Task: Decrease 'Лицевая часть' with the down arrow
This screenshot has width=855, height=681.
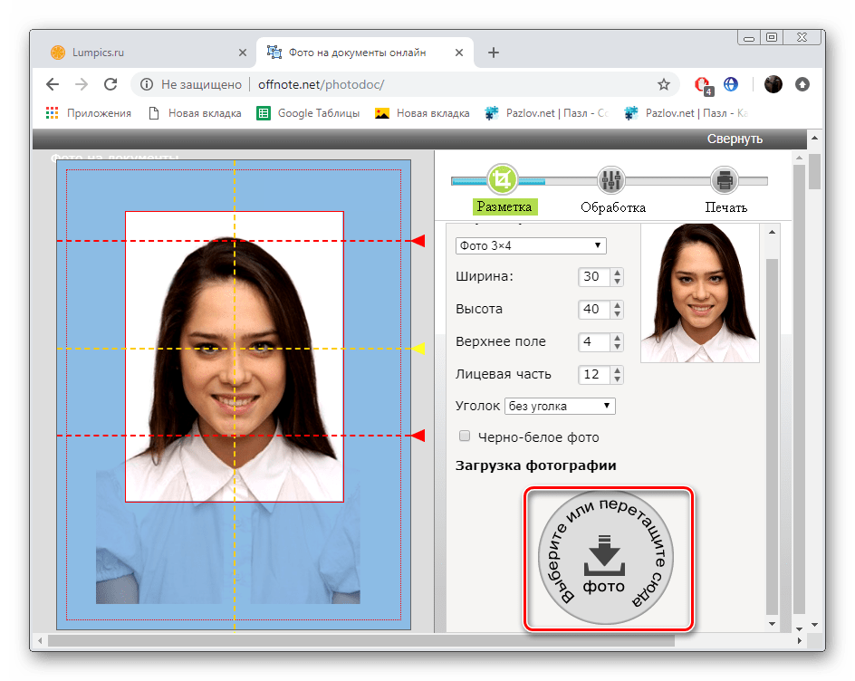Action: (618, 379)
